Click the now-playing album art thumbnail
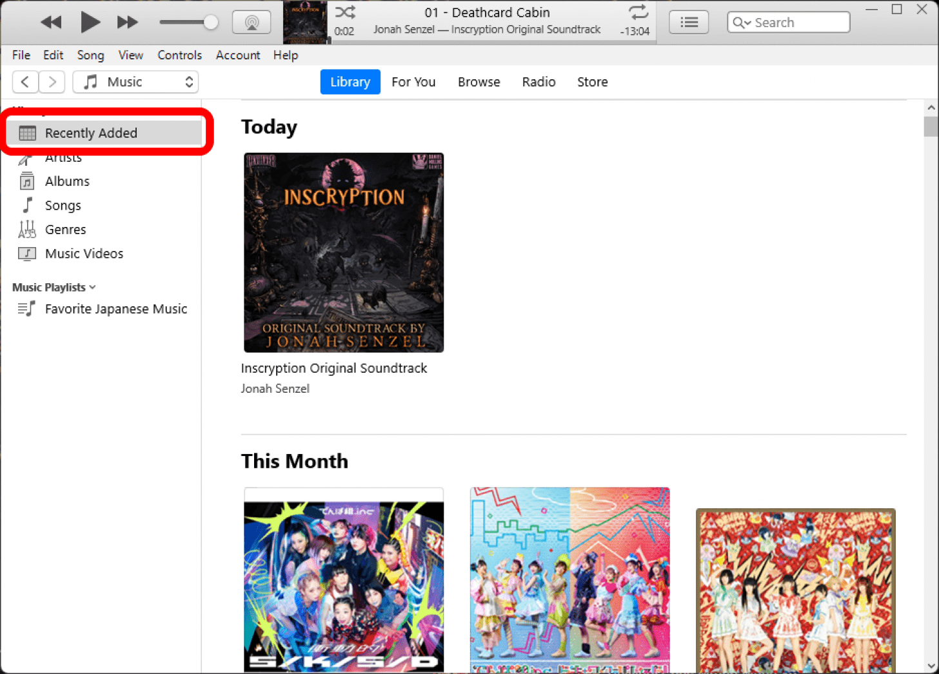This screenshot has width=939, height=674. click(x=306, y=23)
